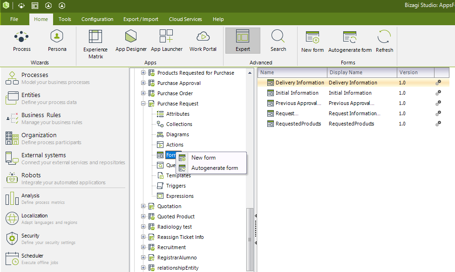Expand the Radiology test node
This screenshot has width=455, height=272.
[143, 226]
